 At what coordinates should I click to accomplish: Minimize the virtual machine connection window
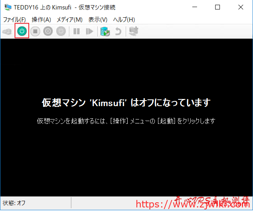[195, 7]
